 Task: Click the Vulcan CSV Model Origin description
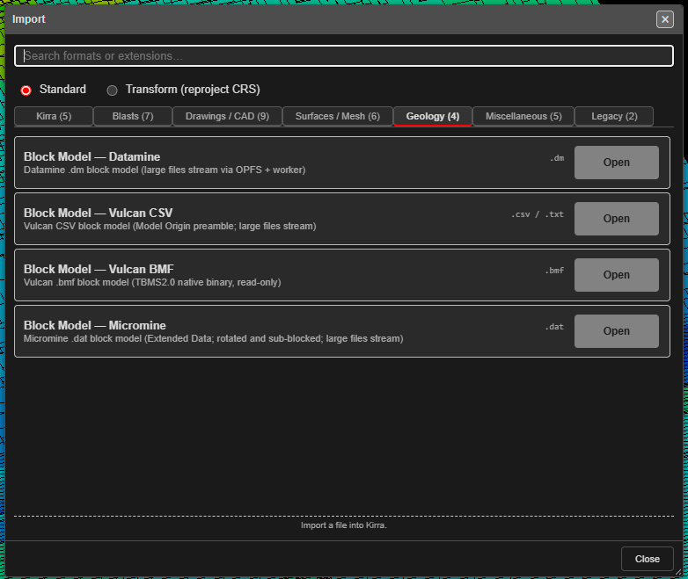click(170, 226)
